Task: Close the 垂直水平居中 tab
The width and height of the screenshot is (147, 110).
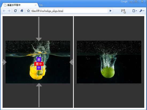Action: click(36, 5)
